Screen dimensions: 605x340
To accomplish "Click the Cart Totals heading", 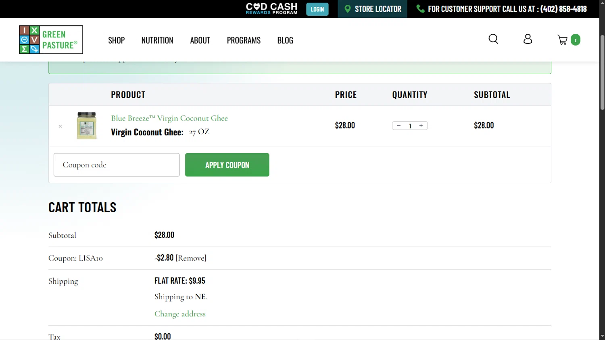I will [x=82, y=207].
